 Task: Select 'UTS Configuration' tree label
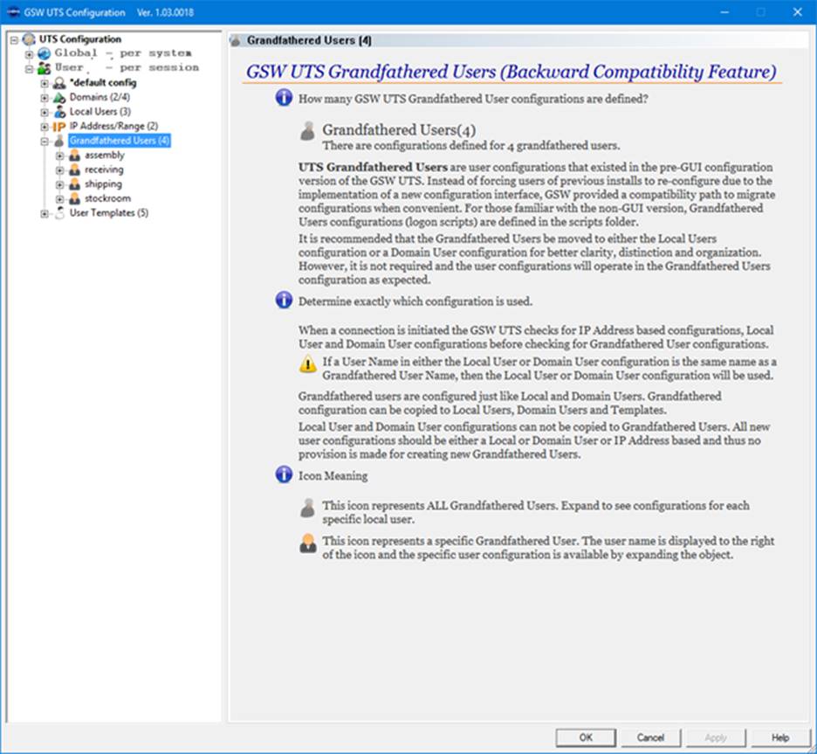[80, 39]
